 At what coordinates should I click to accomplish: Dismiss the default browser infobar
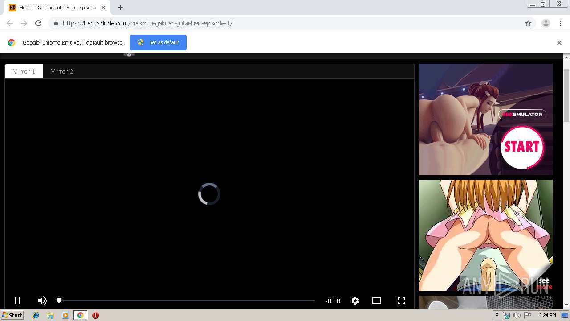[x=559, y=43]
